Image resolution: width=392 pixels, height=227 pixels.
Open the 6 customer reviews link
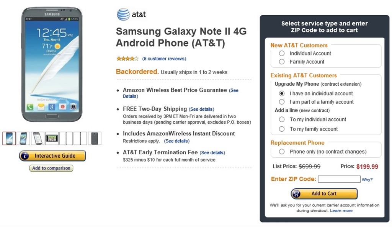pyautogui.click(x=164, y=59)
